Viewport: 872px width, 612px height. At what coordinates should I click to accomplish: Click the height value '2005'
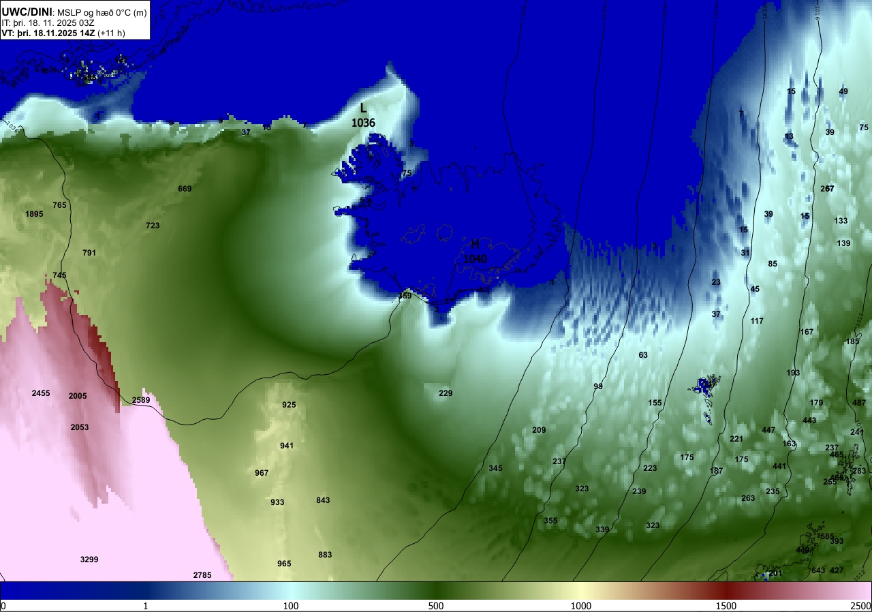(78, 396)
